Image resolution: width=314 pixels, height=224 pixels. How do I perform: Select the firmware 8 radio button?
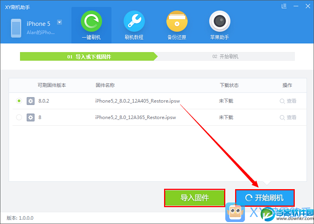[19, 117]
